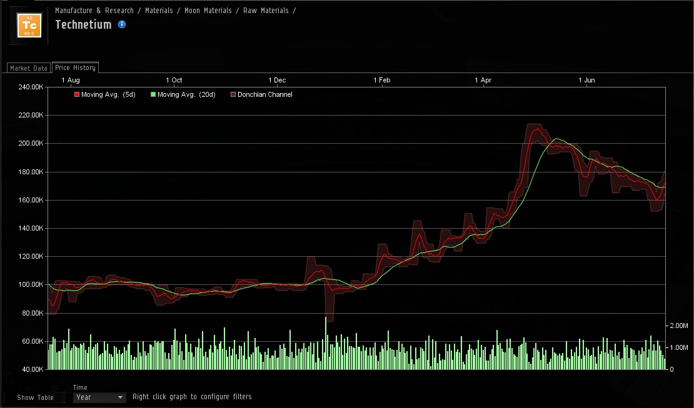Click the 1 Apr date axis label

tap(483, 80)
